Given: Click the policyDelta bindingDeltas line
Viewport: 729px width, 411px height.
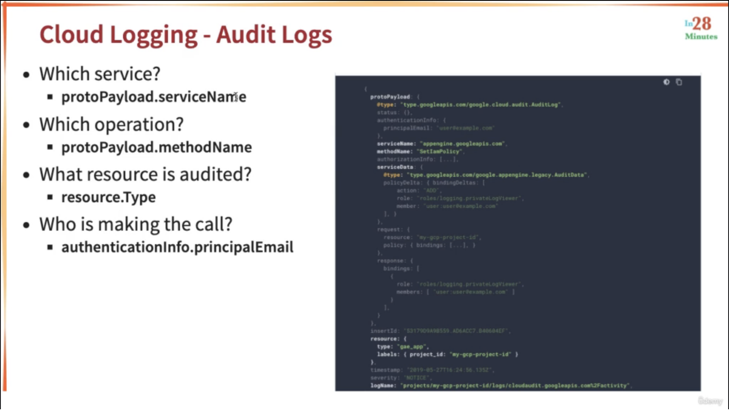Looking at the screenshot, I should coord(434,183).
